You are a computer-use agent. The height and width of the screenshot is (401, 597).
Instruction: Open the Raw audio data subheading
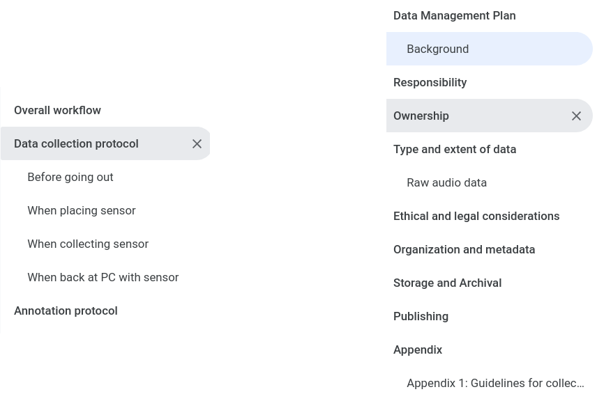point(446,182)
